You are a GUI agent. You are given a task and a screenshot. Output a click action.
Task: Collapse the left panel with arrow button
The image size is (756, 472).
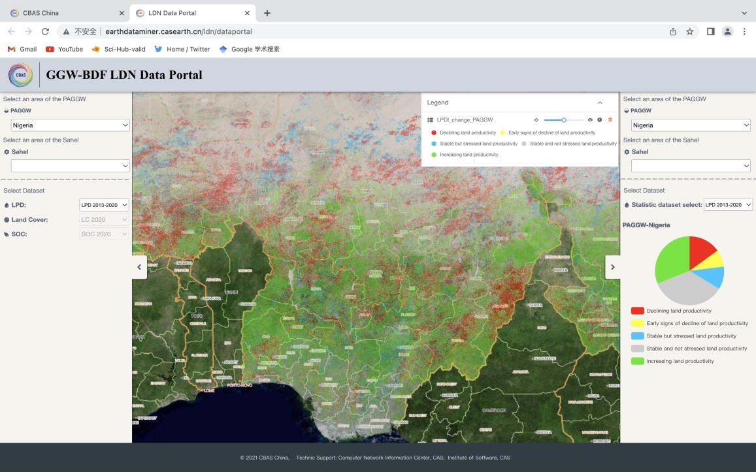(139, 267)
